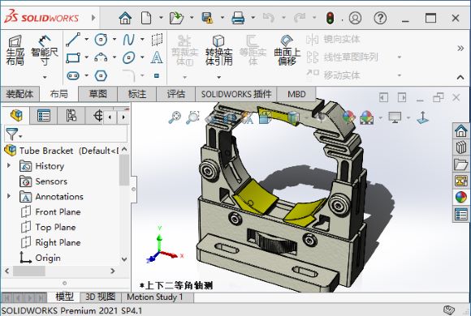The image size is (471, 316).
Task: Click 生成布局 create layout tool
Action: pyautogui.click(x=15, y=50)
